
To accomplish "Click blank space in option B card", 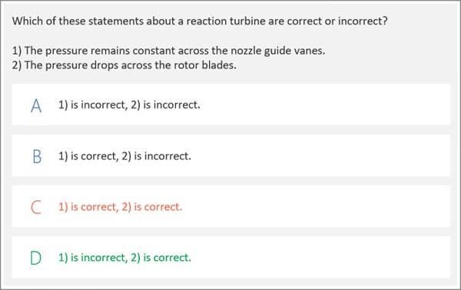I will [320, 156].
